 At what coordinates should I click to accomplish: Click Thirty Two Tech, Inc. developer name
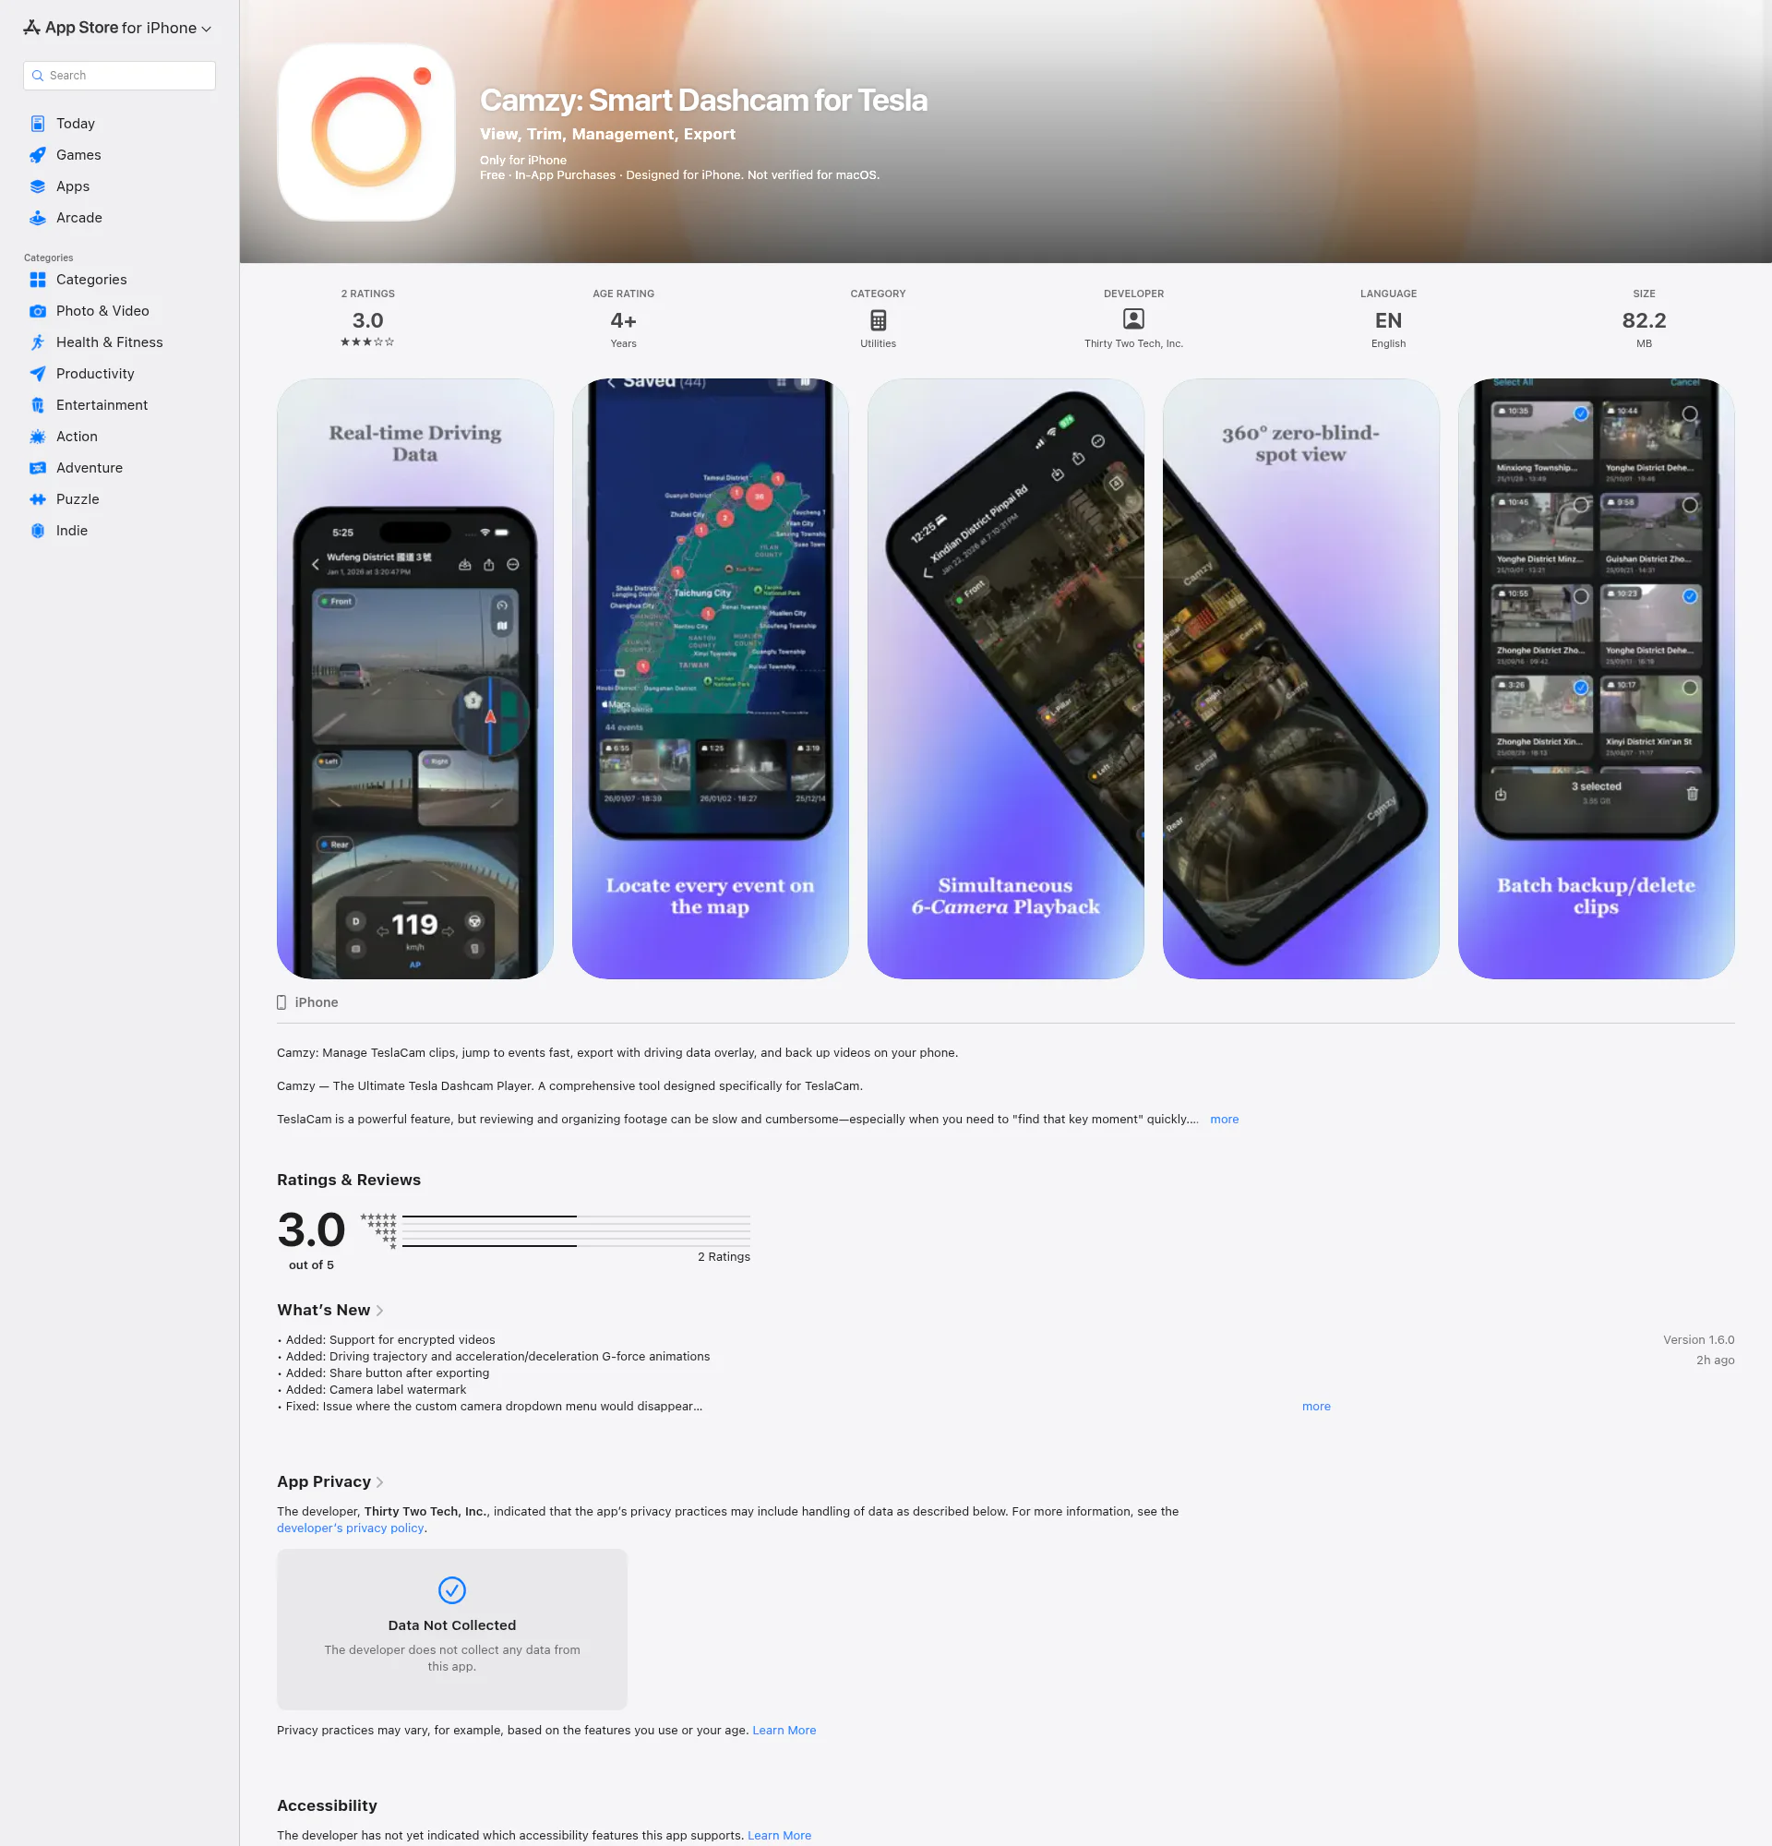click(x=1133, y=343)
